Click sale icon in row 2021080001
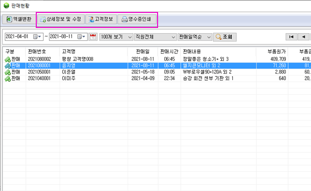The width and height of the screenshot is (311, 191). [8, 66]
